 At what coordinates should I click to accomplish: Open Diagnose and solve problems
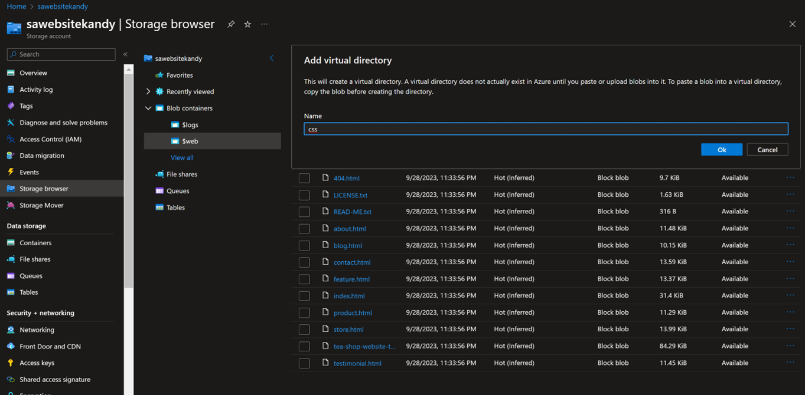click(63, 123)
